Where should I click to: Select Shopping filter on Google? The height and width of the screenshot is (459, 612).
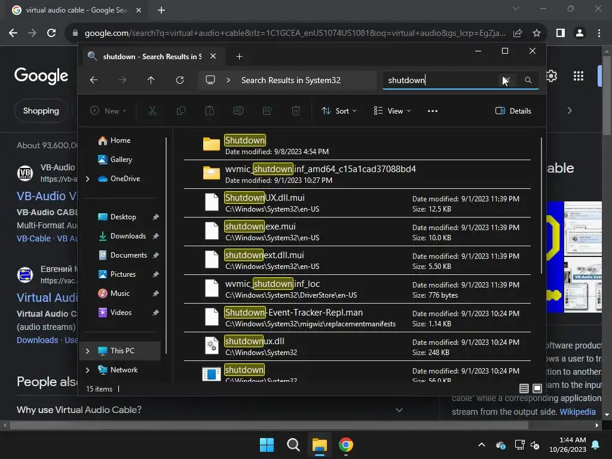point(41,111)
